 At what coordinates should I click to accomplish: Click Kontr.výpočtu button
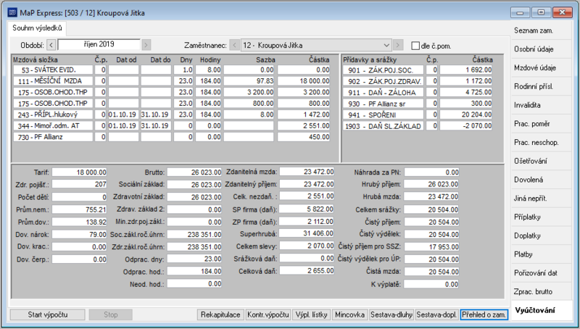tap(268, 315)
